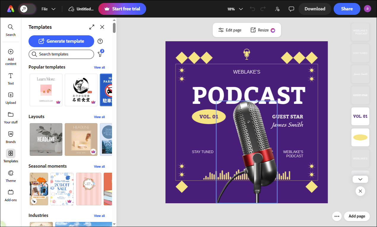Select the Text tool in sidebar

pos(11,79)
